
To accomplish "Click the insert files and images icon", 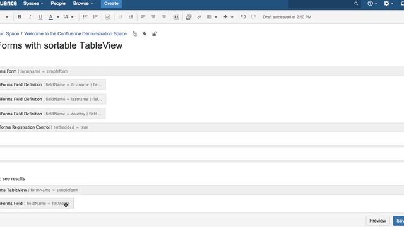I will tap(189, 17).
